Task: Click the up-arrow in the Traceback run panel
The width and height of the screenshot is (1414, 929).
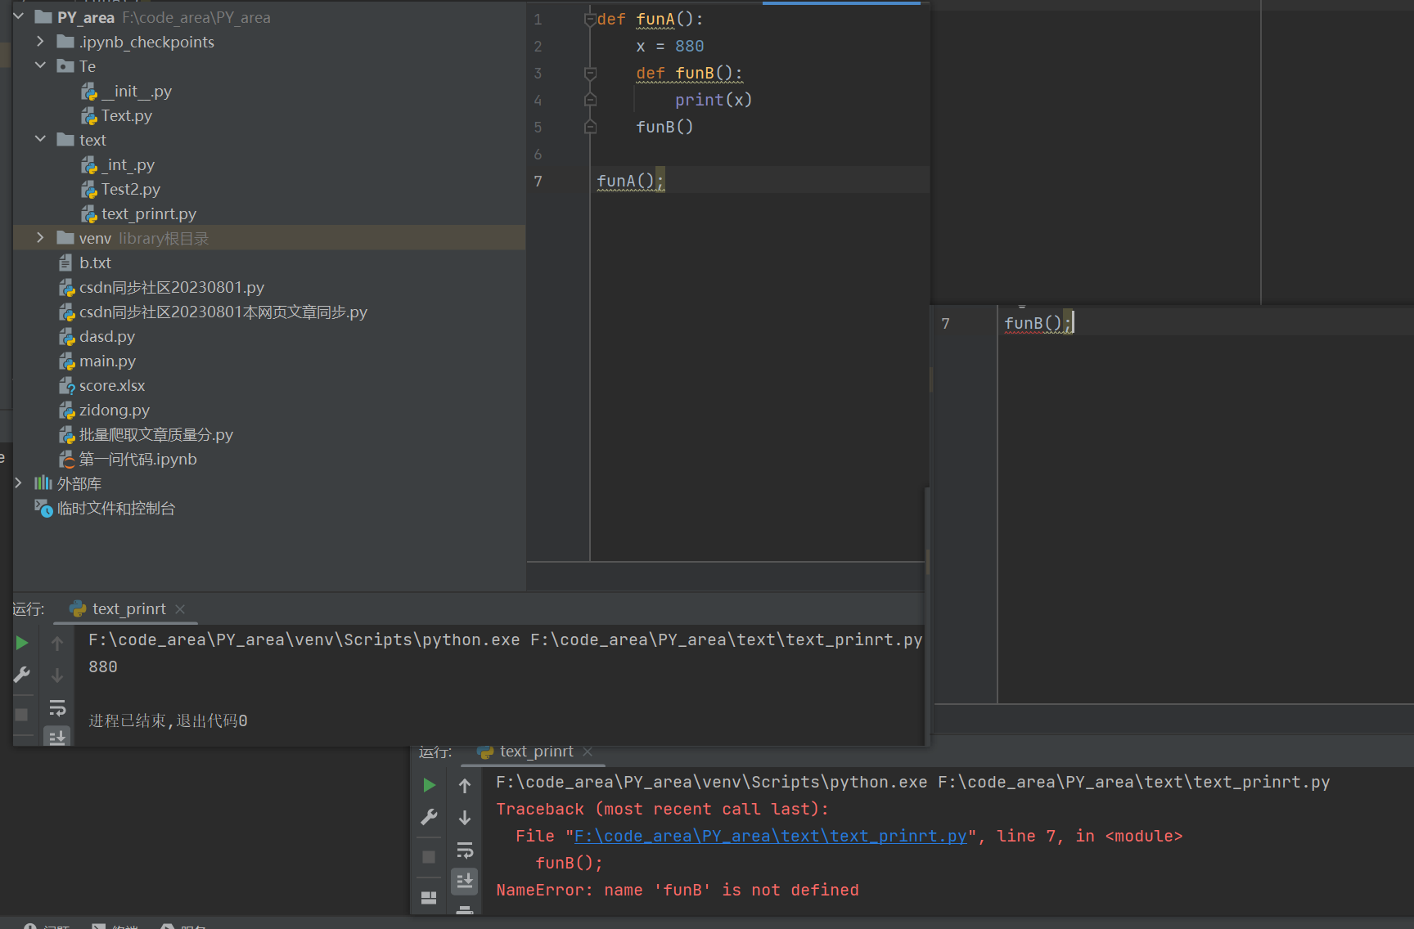Action: coord(465,786)
